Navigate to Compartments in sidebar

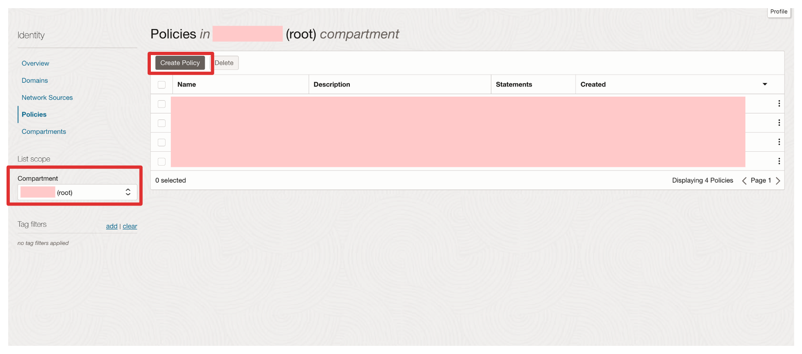tap(44, 132)
